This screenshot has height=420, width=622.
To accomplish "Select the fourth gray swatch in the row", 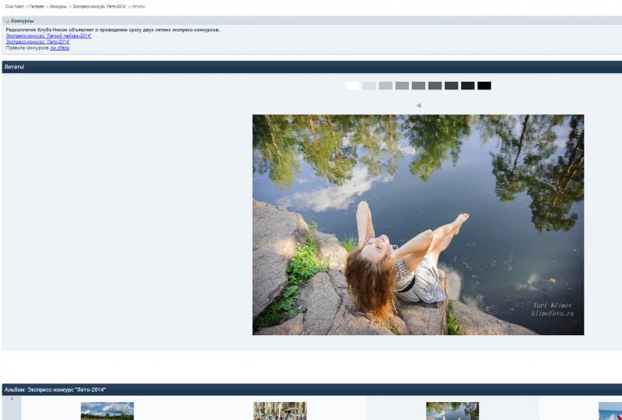I will [x=402, y=86].
